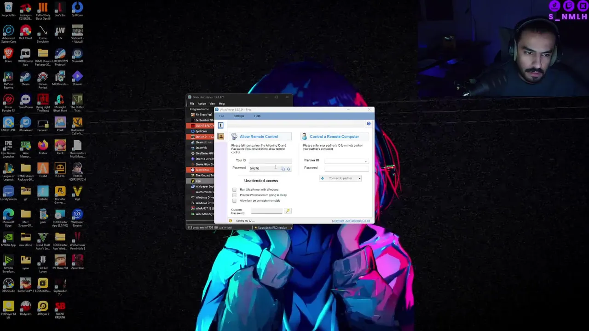
Task: Click the SplitCam desktop icon
Action: pyautogui.click(x=77, y=9)
